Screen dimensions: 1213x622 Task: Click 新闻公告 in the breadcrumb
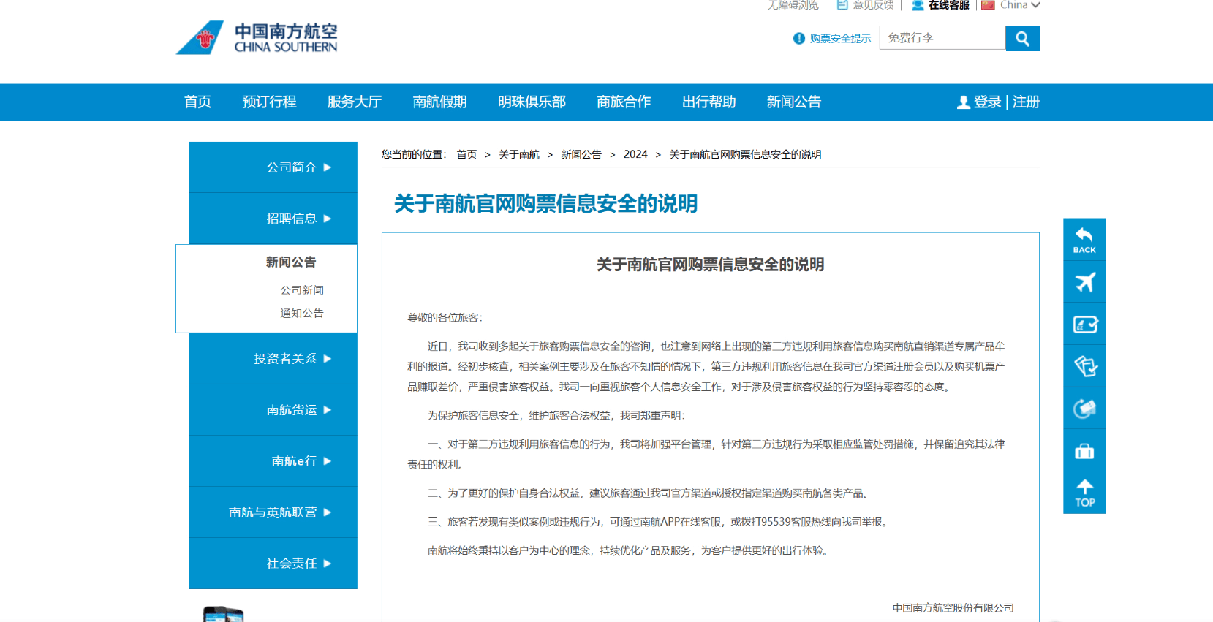click(x=581, y=155)
